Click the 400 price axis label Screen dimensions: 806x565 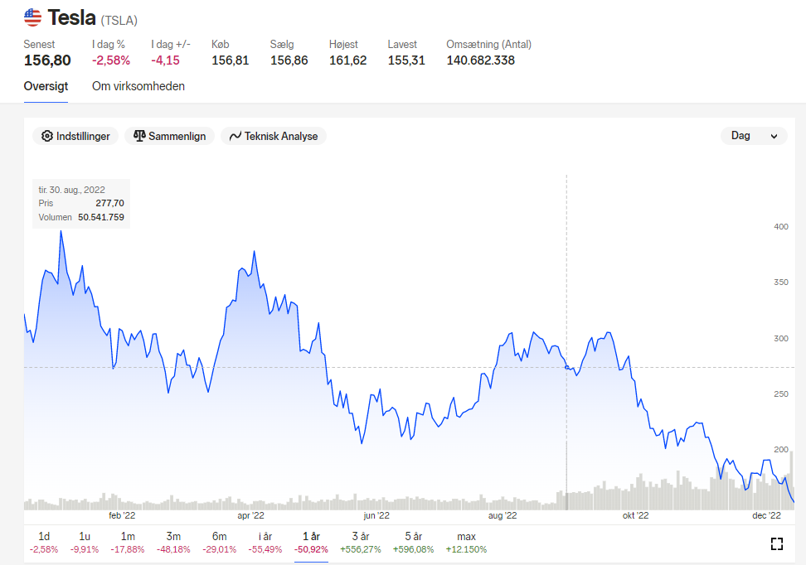pyautogui.click(x=781, y=226)
